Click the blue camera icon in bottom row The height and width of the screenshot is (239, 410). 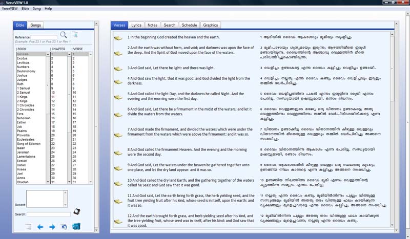click(x=76, y=227)
